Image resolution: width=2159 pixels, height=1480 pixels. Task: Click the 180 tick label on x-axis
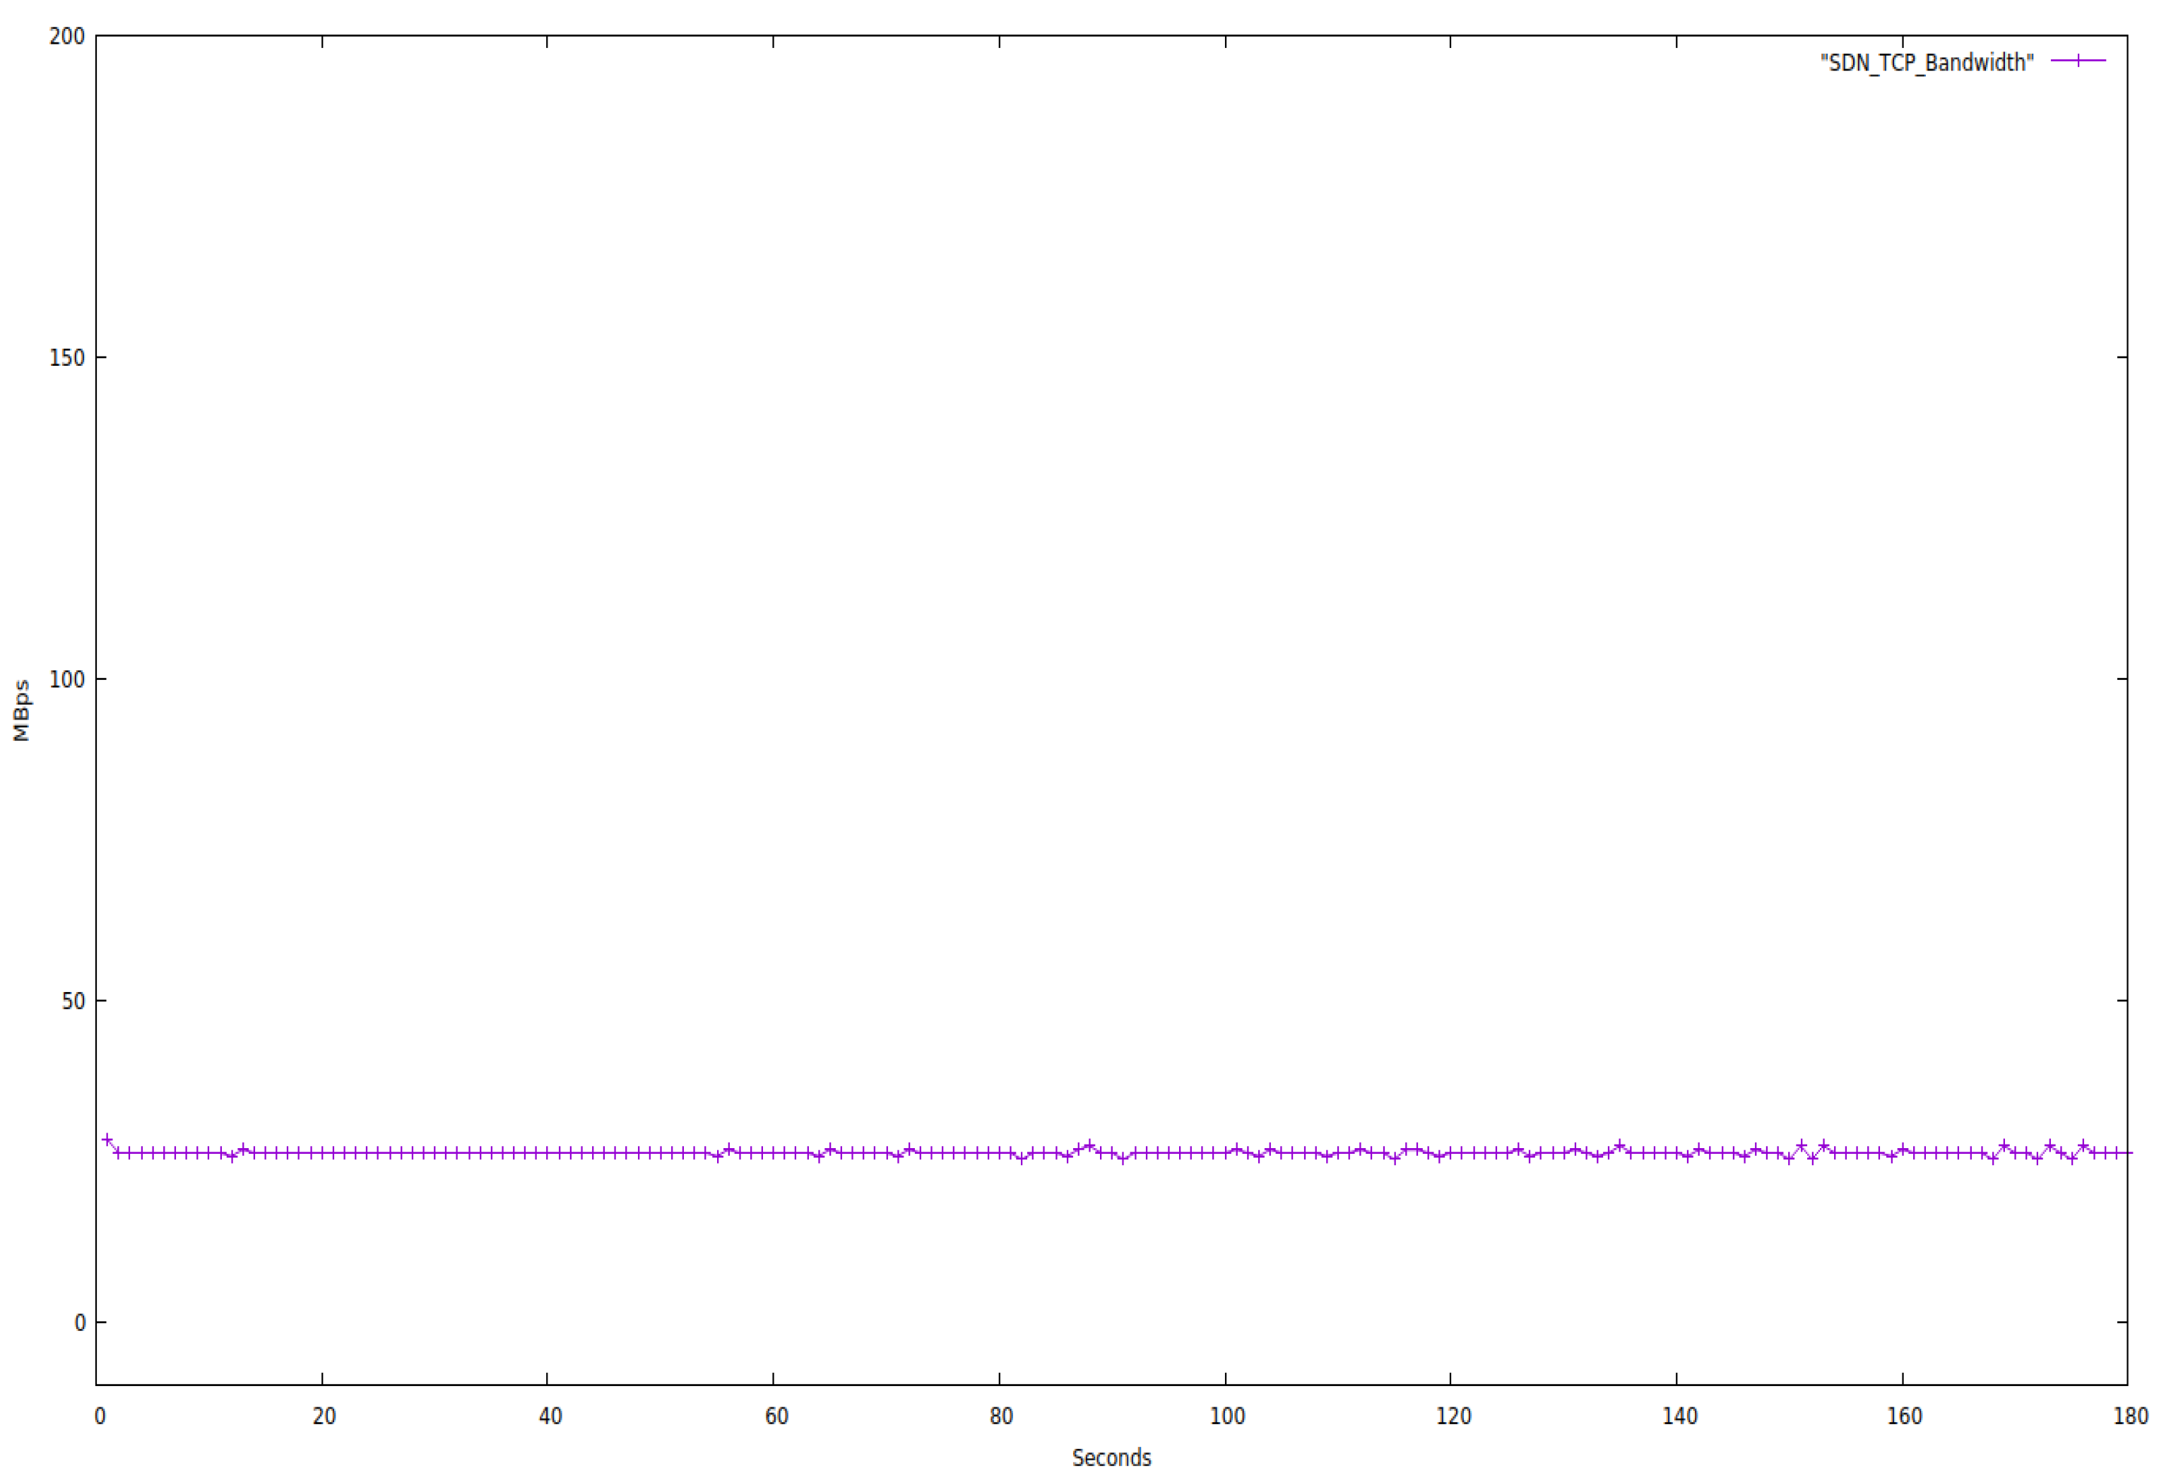pos(2130,1417)
